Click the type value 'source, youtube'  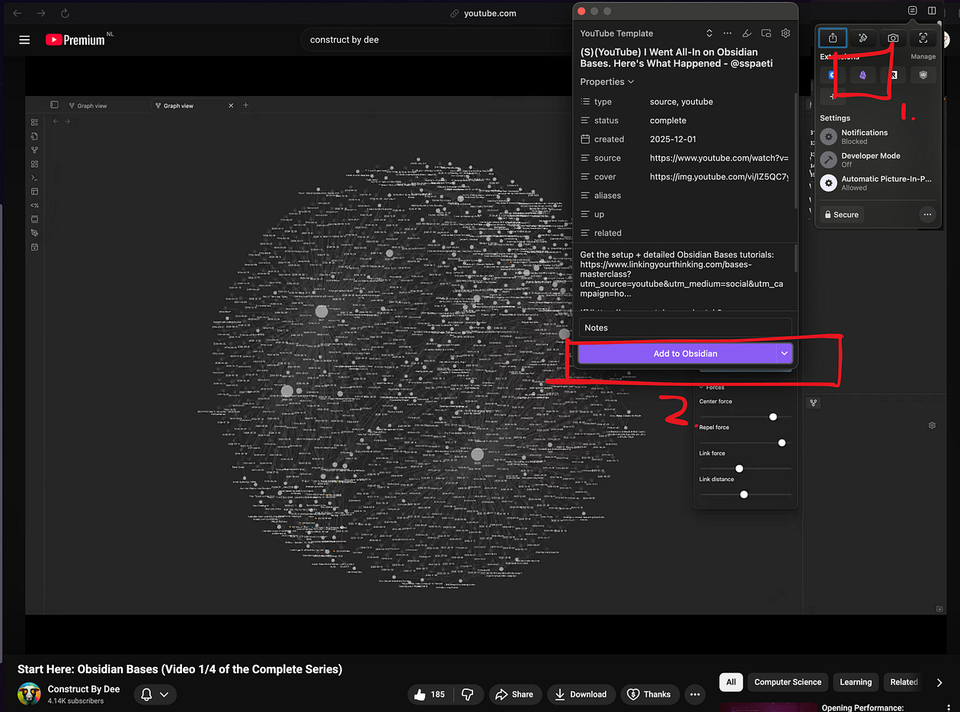tap(681, 101)
